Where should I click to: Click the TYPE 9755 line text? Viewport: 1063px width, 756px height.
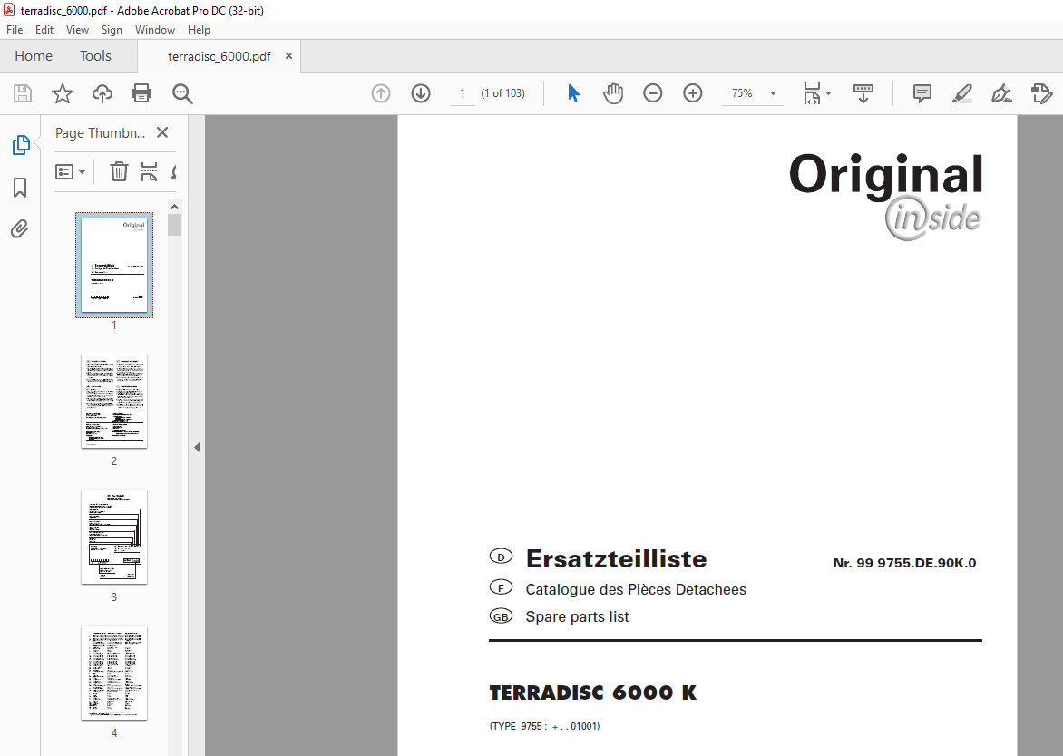tap(544, 726)
